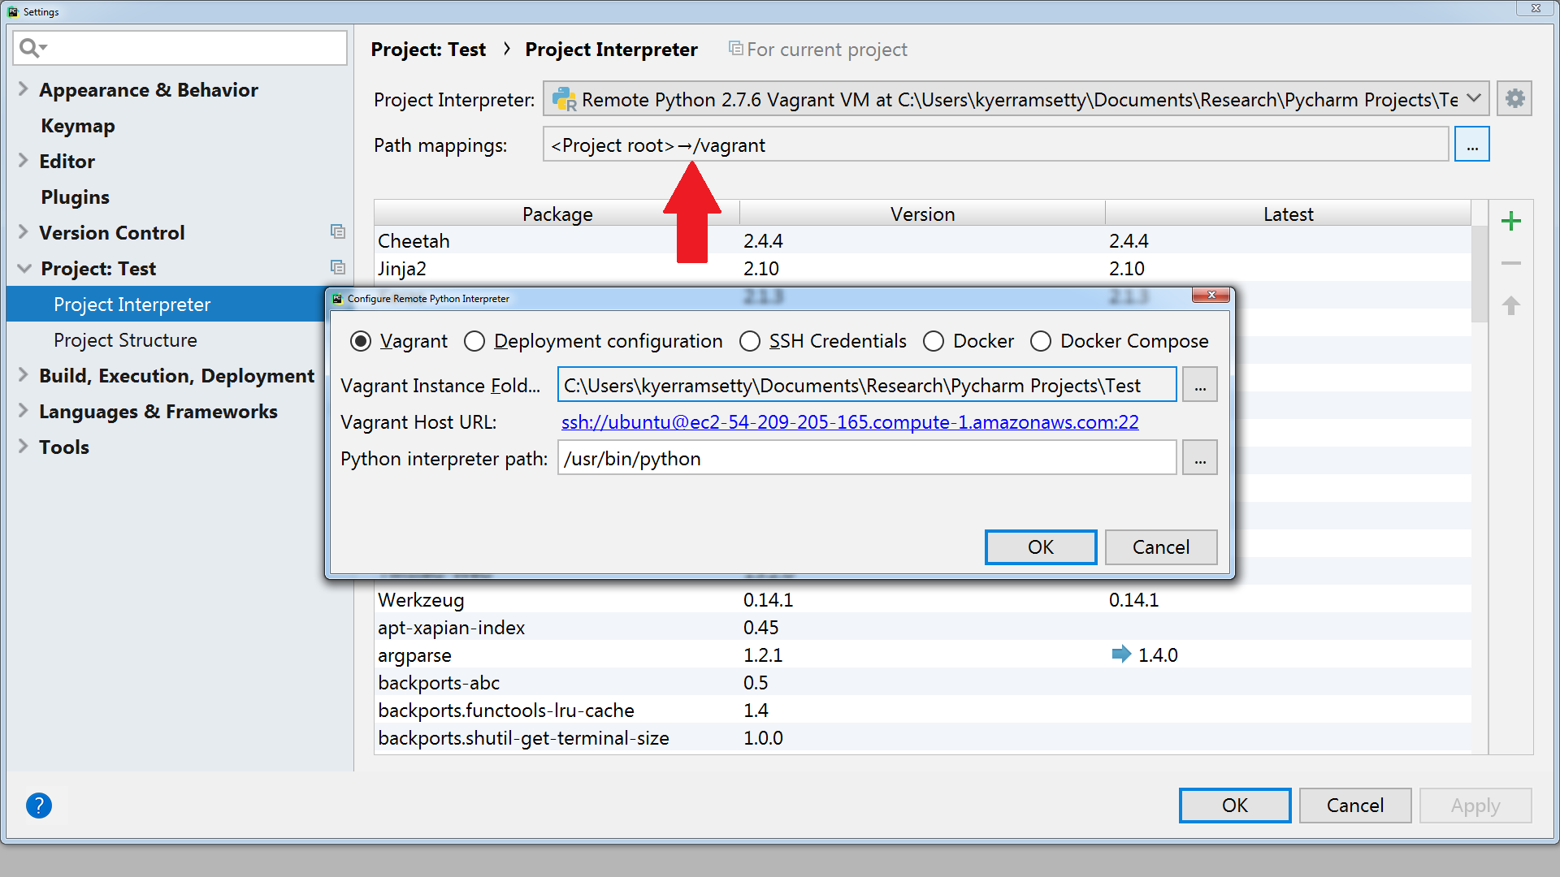
Task: Click the For current project icon
Action: pyautogui.click(x=735, y=49)
